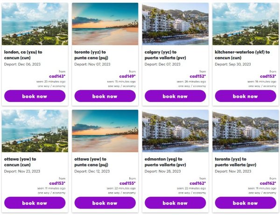280x215 pixels.
Task: Book Kitchener-Waterloo to Cancun flight
Action: coord(245,96)
